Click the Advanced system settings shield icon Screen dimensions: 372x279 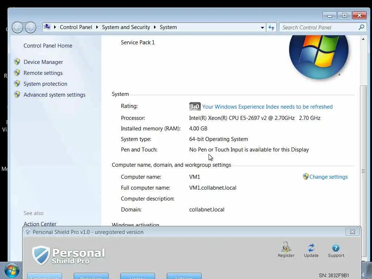click(17, 94)
